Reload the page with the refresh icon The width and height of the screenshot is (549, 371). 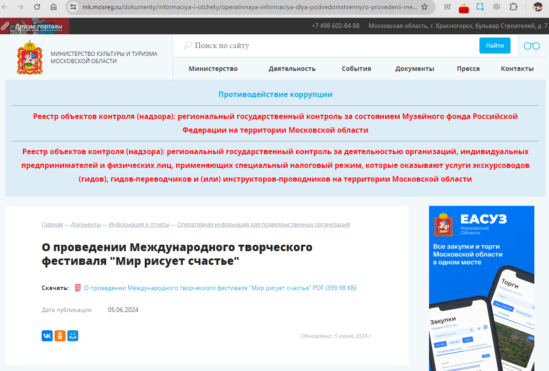[37, 7]
